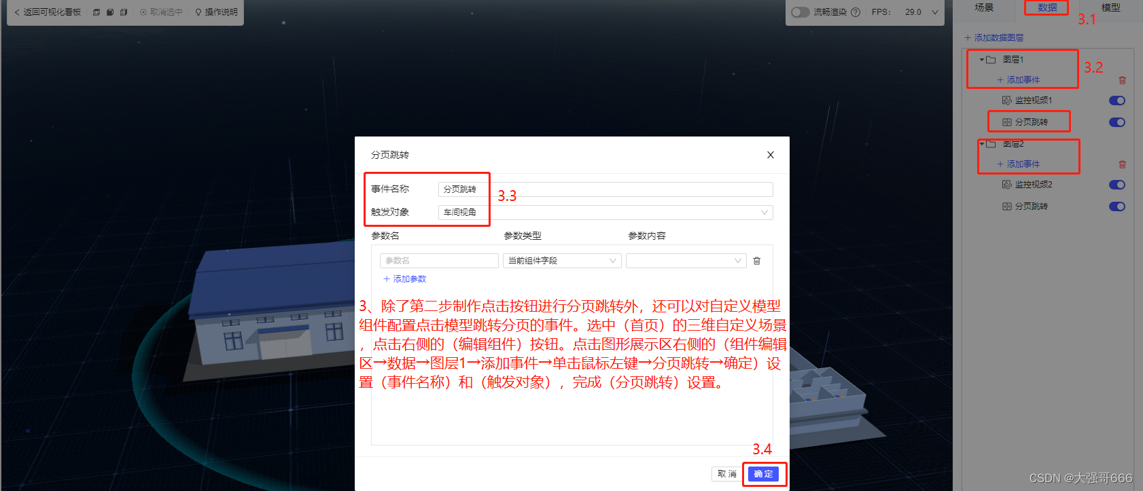Click 添加事件 under 图层2

1019,164
